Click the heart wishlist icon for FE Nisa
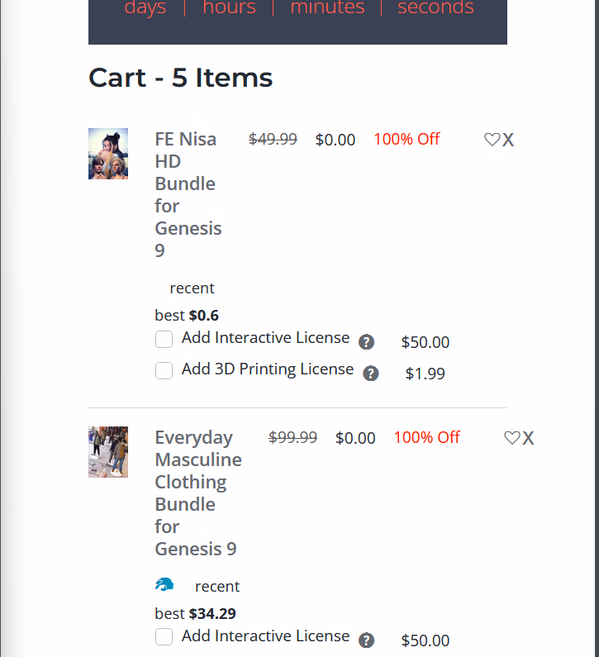 pyautogui.click(x=492, y=140)
